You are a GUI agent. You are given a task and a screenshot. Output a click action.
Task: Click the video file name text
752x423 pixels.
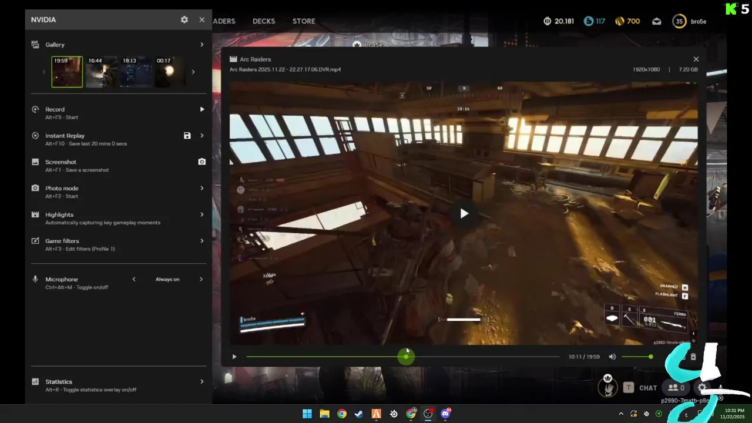(x=285, y=69)
